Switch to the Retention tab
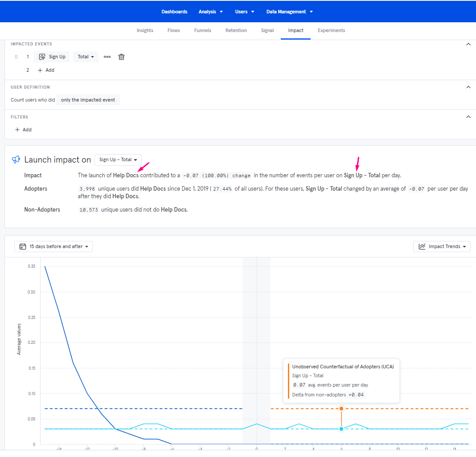Image resolution: width=476 pixels, height=457 pixels. [236, 30]
